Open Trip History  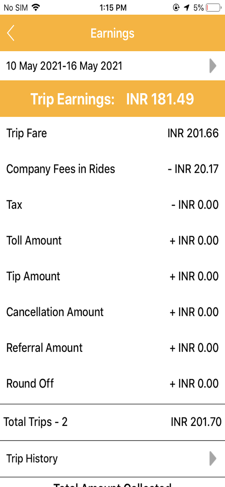pyautogui.click(x=32, y=458)
